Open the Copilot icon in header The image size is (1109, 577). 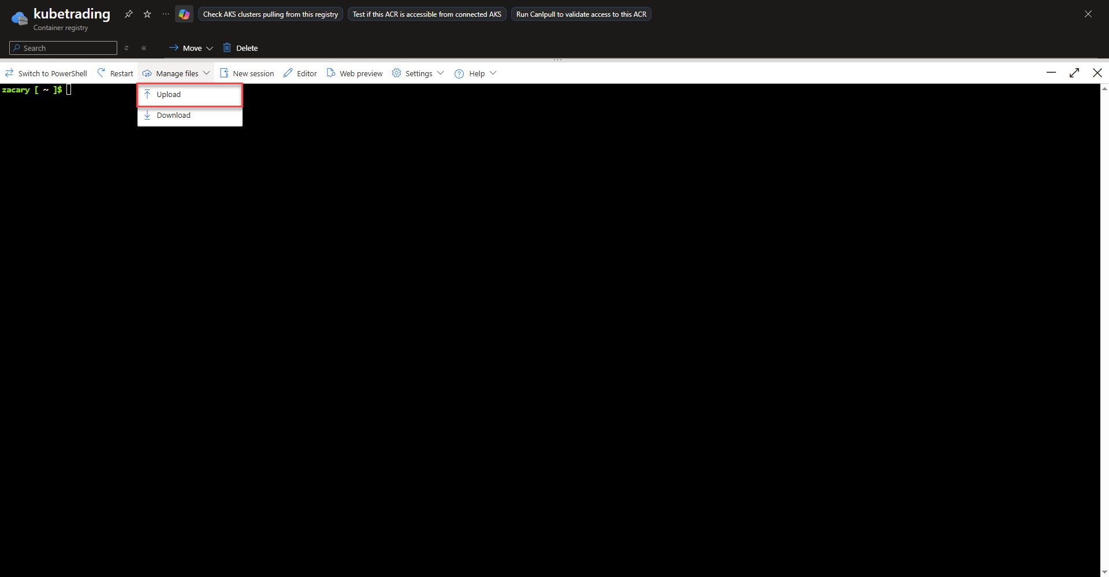184,14
